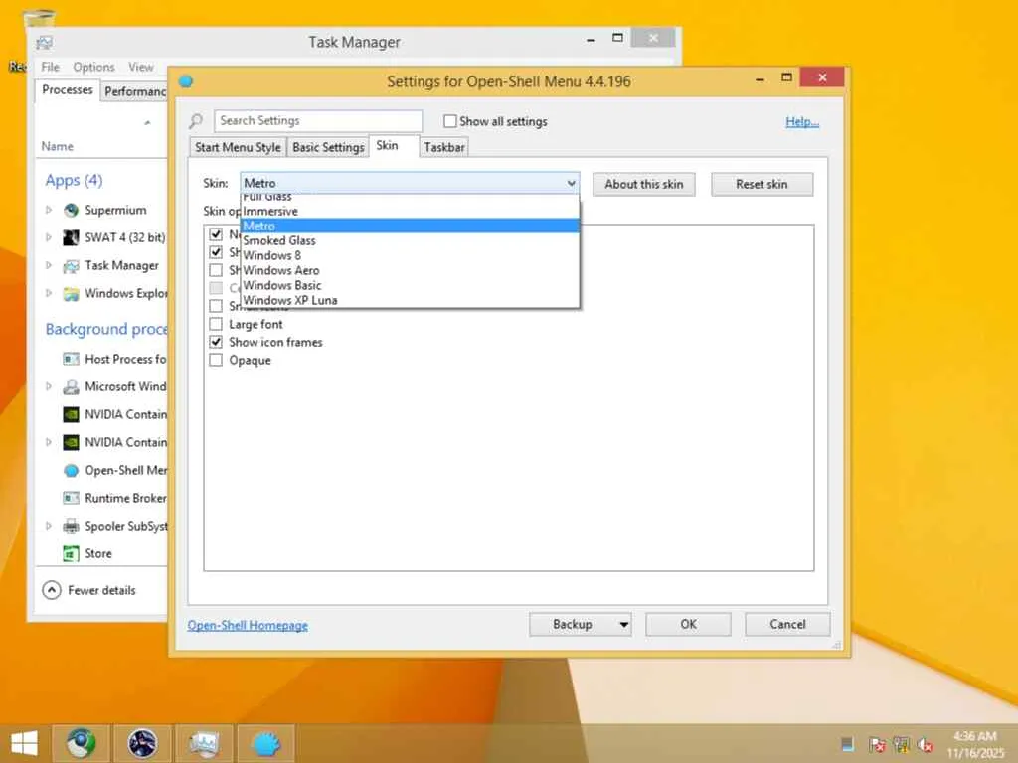Switch to Start Menu Style tab
The width and height of the screenshot is (1018, 763).
pos(238,147)
